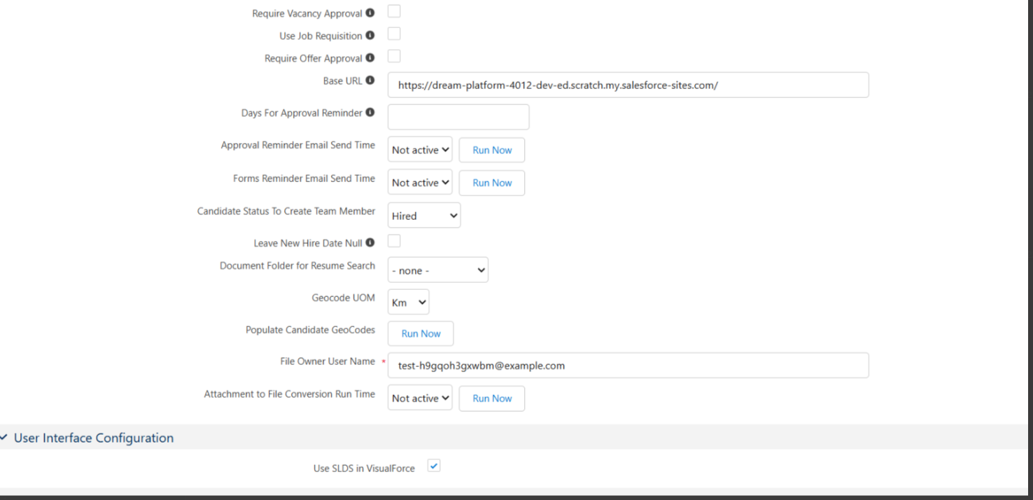Tick the Use Job Requisition checkbox
Screen dimensions: 1033x500
(394, 34)
